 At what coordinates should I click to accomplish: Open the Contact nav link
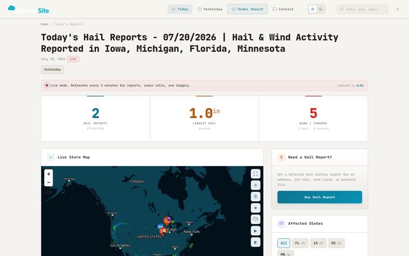[283, 9]
